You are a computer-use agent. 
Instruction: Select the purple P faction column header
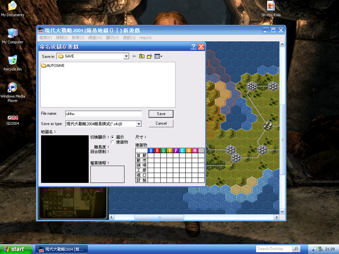(176, 151)
